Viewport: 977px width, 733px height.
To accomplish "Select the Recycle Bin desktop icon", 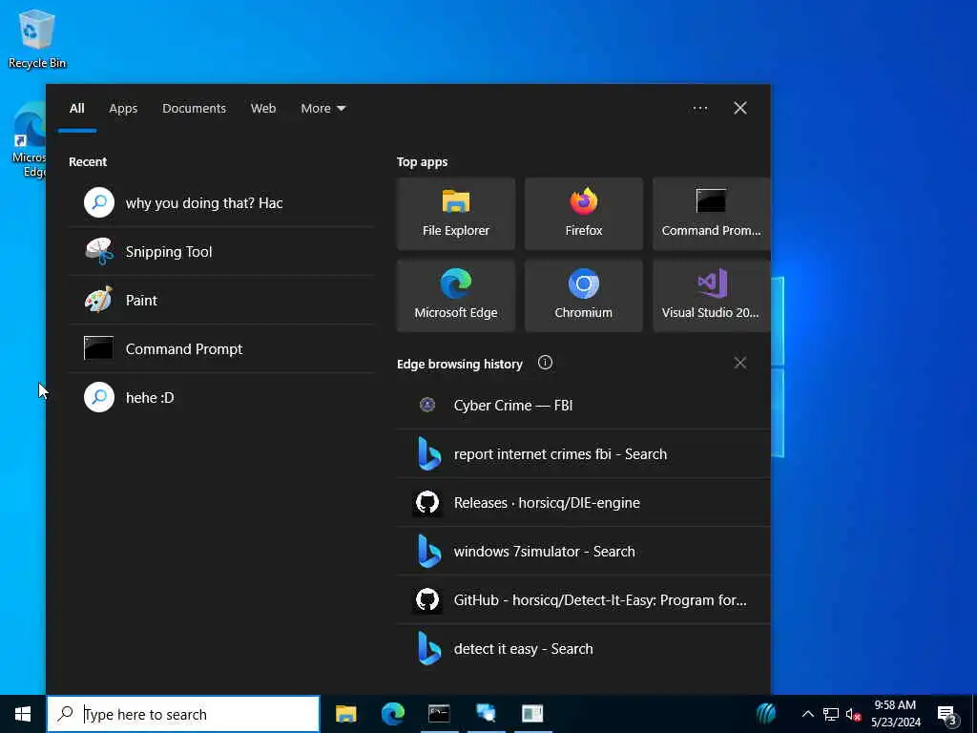I will [x=37, y=38].
